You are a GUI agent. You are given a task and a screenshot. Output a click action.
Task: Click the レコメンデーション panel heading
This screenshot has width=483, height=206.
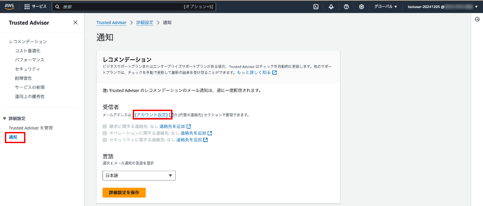(x=127, y=59)
